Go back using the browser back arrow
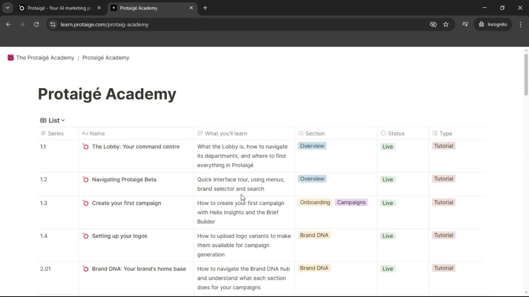This screenshot has width=529, height=297. point(9,24)
